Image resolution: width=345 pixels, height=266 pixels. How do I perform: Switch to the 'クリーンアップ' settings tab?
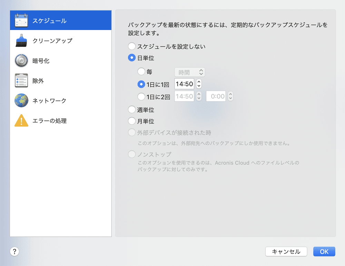52,41
